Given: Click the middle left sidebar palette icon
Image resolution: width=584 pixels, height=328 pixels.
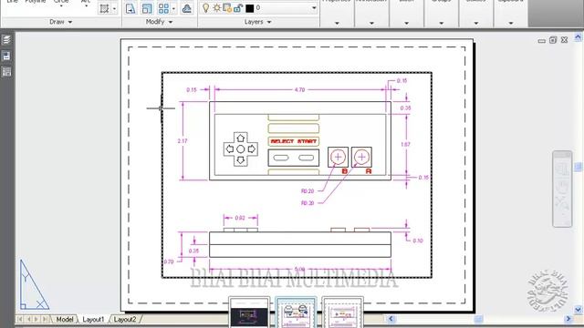Looking at the screenshot, I should (6, 56).
